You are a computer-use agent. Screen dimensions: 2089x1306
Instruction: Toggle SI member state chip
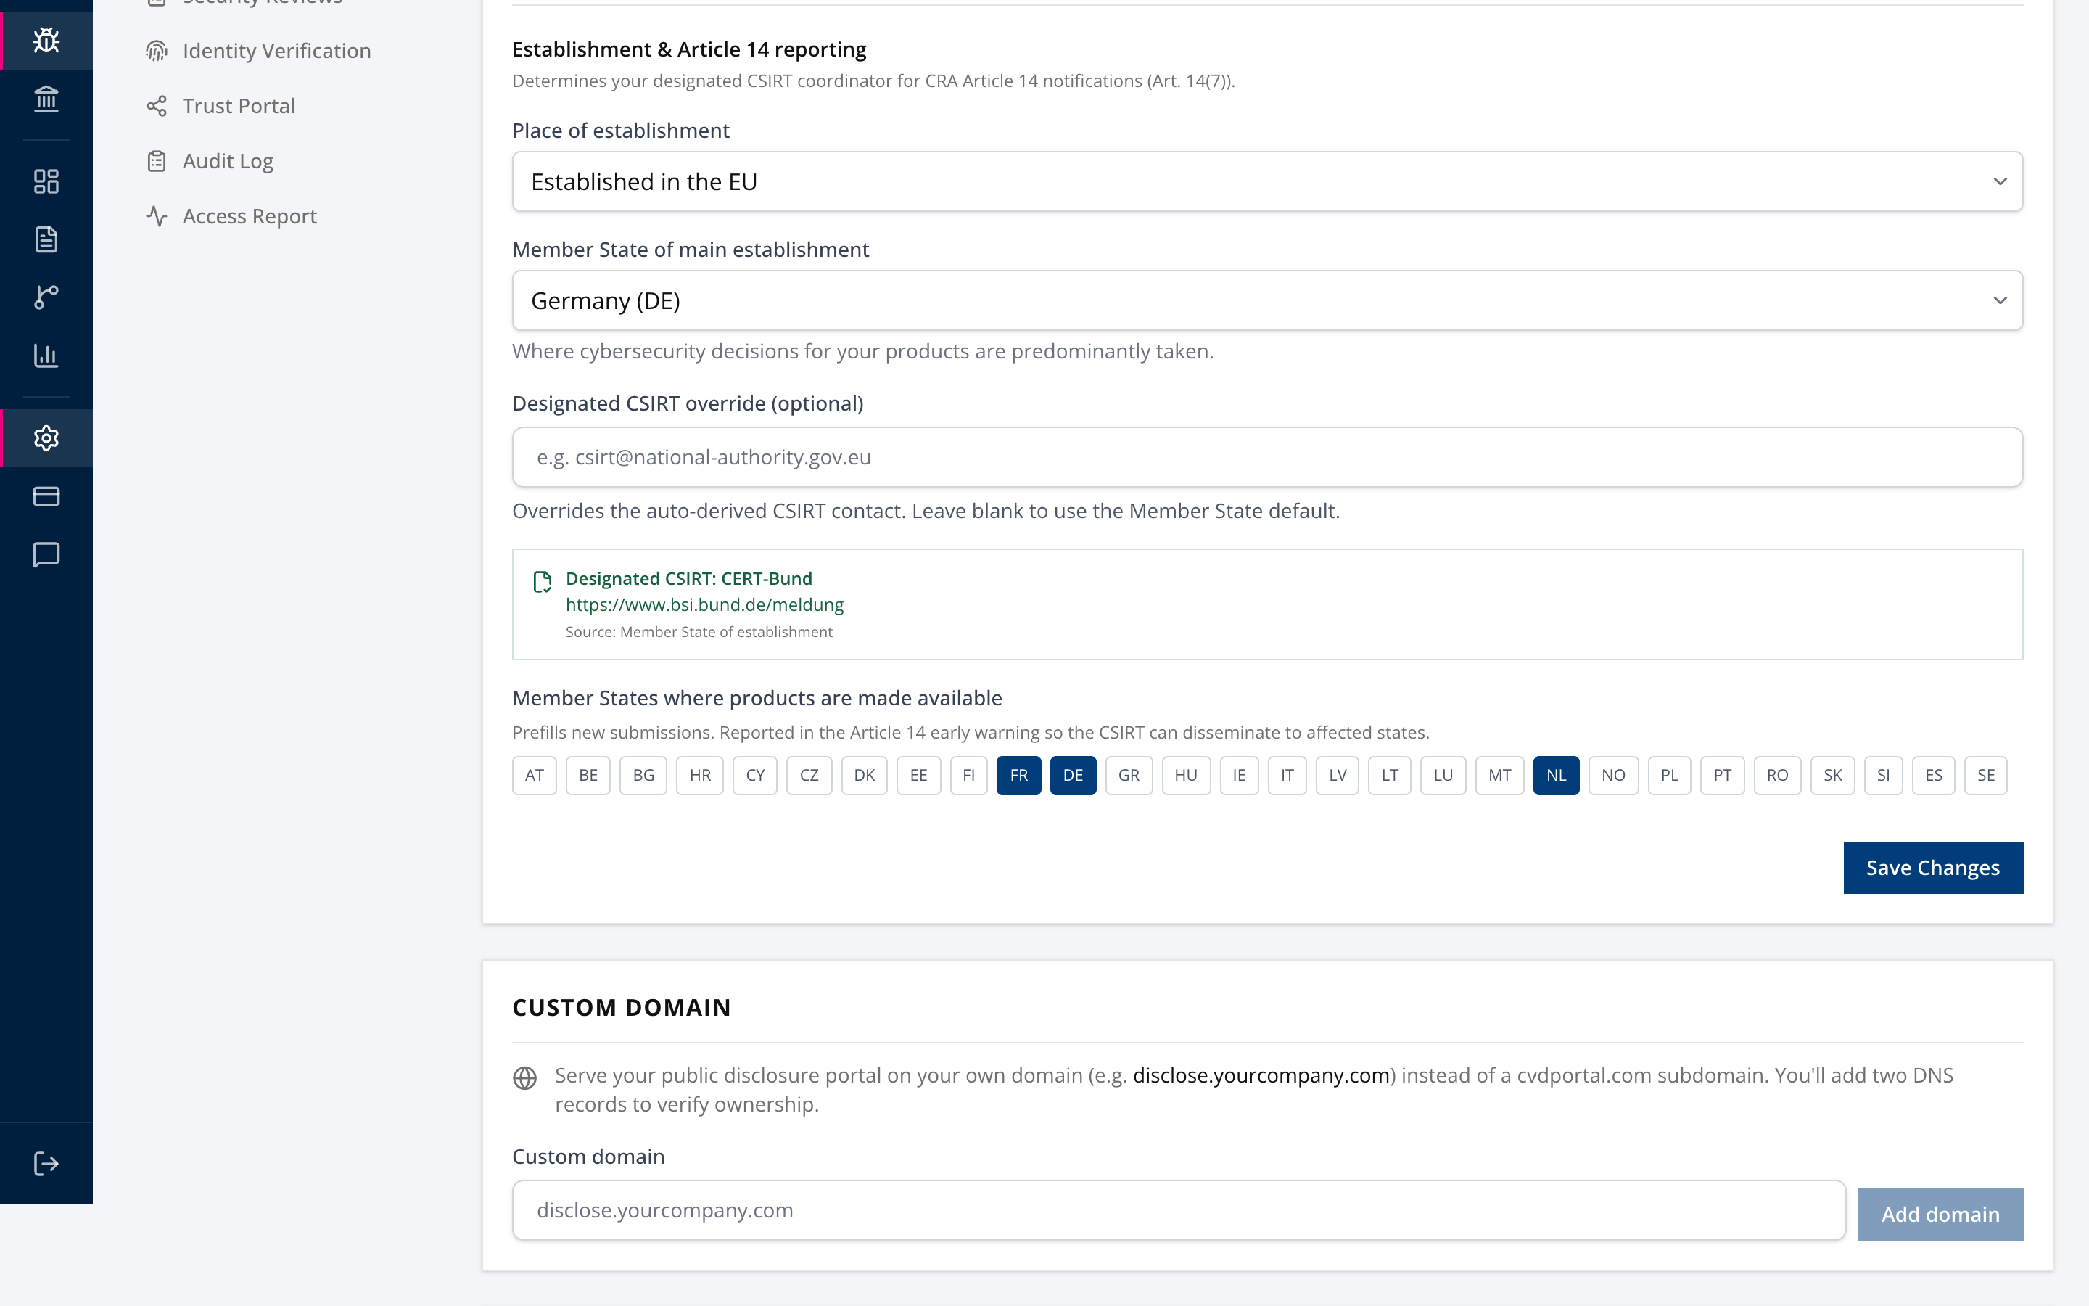coord(1884,775)
